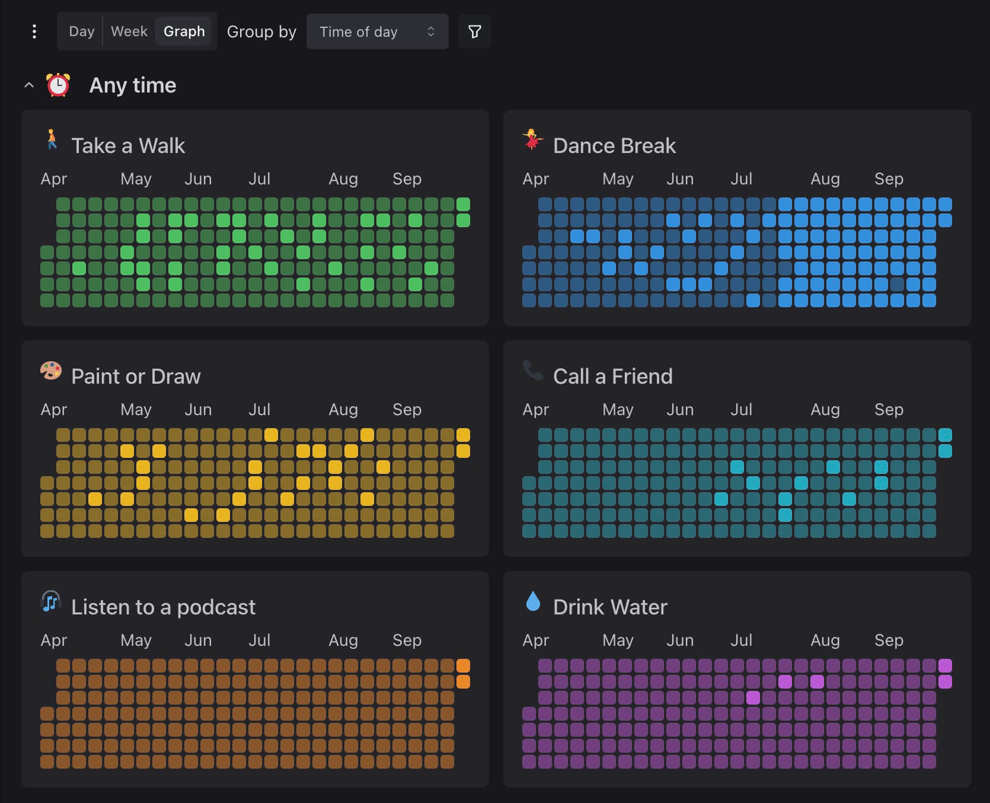Click the music note icon on Listen to a podcast
Screen dimensions: 990x803
pos(51,601)
